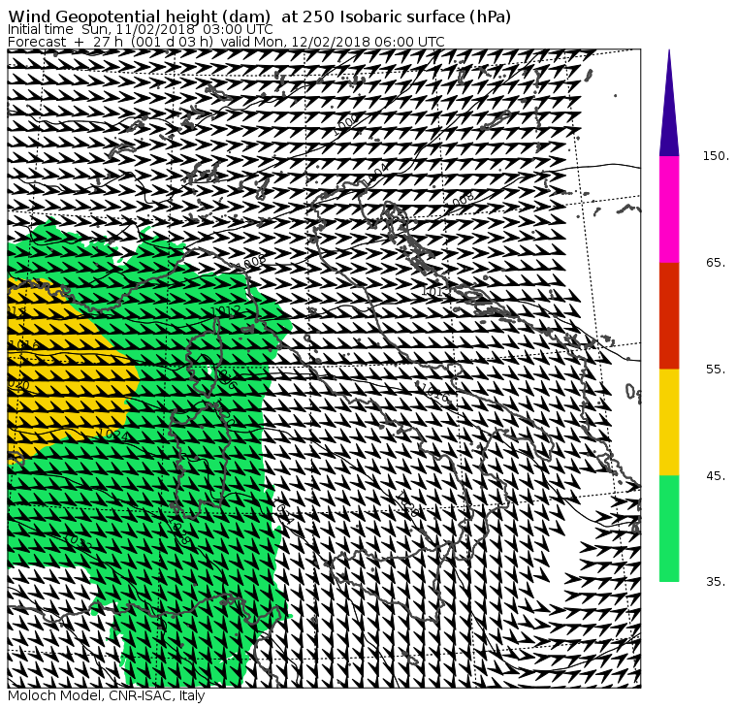This screenshot has width=737, height=709.
Task: Click the 'Moloch Model, CNR-ISAC, Italy' credit
Action: [107, 695]
